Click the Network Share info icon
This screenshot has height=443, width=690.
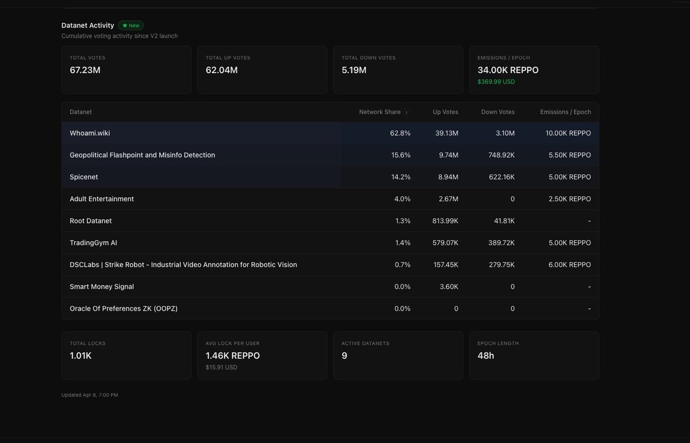407,112
